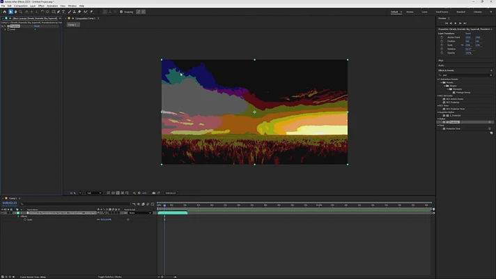Open the Animation menu

coord(52,6)
